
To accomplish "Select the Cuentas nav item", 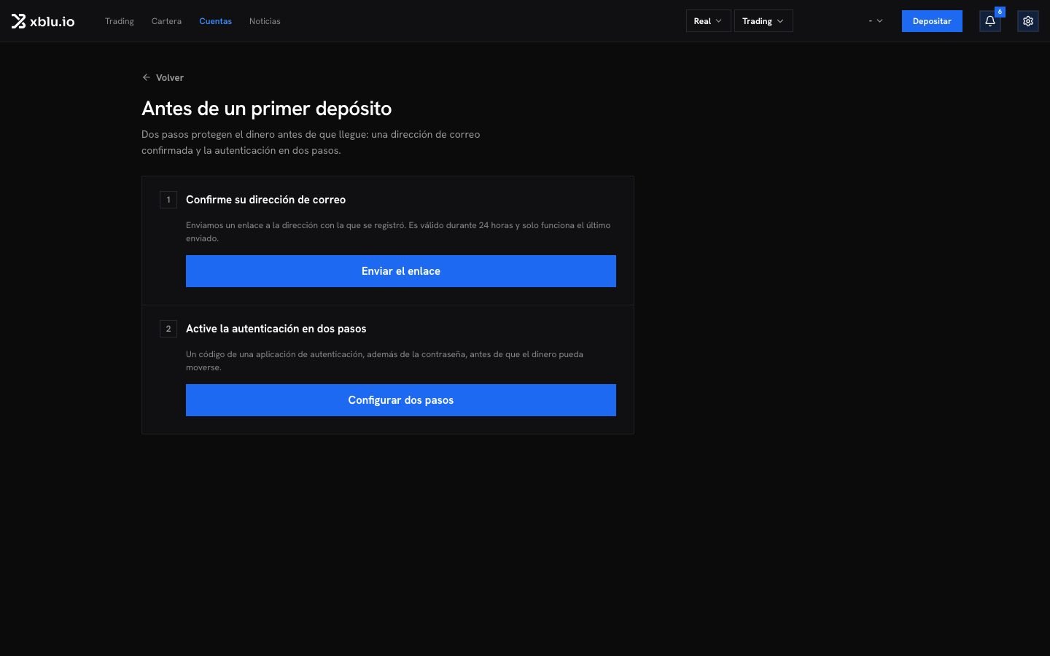I will (x=215, y=21).
